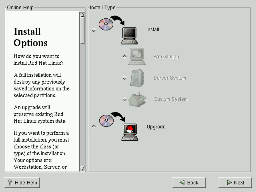This screenshot has height=192, width=256.
Task: Click the question mark icon on Hide Help
Action: pyautogui.click(x=10, y=183)
